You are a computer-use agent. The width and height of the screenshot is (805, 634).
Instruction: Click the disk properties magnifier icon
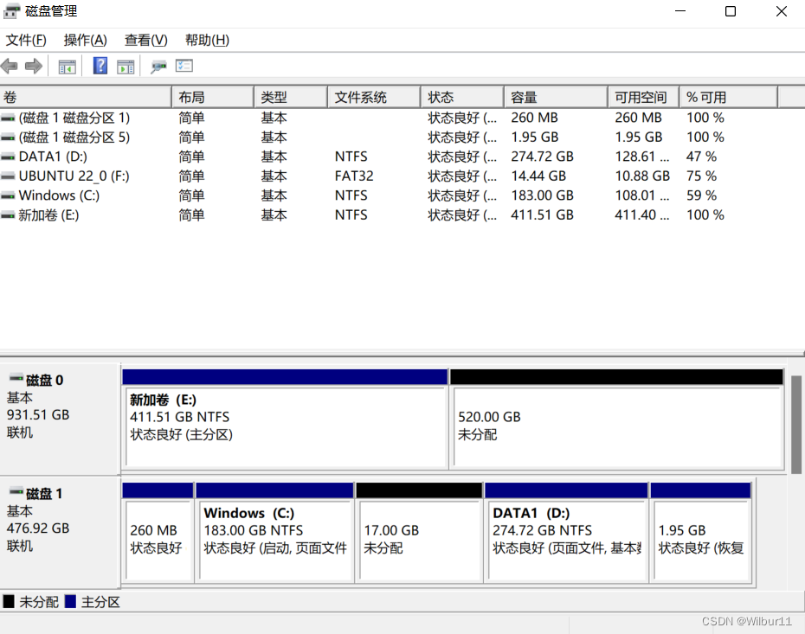(158, 66)
